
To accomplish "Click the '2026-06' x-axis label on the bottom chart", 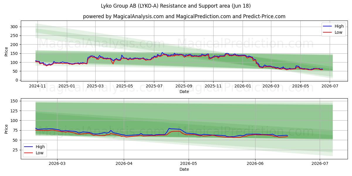I will (x=255, y=164).
